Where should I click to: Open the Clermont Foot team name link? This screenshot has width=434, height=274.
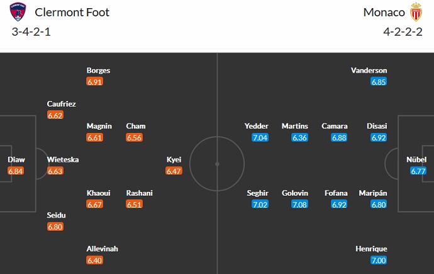72,13
